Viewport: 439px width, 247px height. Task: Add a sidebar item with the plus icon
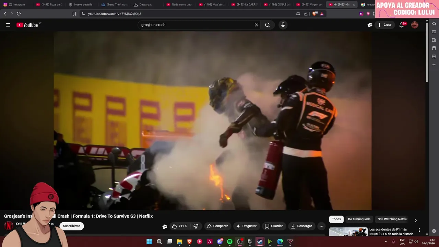click(434, 65)
